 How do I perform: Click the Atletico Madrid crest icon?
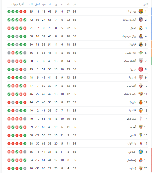pos(141,20)
